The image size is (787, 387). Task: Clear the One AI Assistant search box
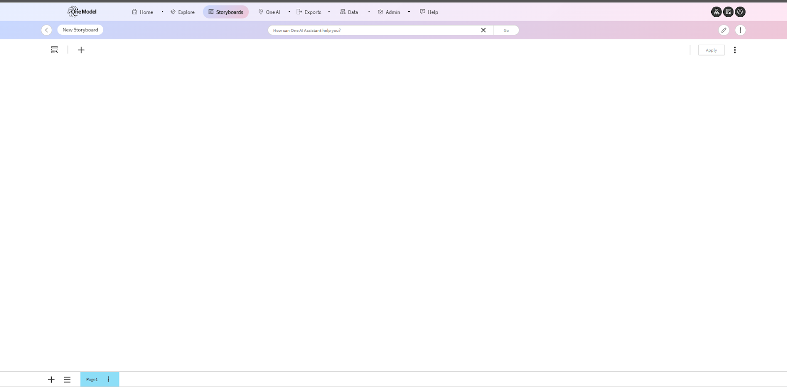483,30
